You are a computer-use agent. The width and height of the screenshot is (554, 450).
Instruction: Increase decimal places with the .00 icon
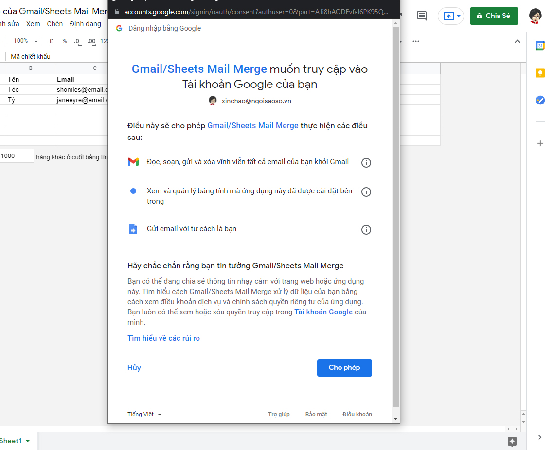(91, 41)
